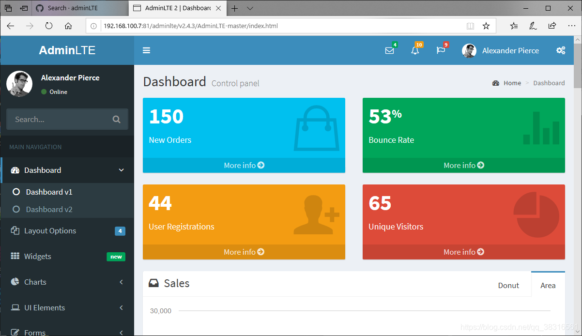Click the Layout Options files icon

point(15,230)
